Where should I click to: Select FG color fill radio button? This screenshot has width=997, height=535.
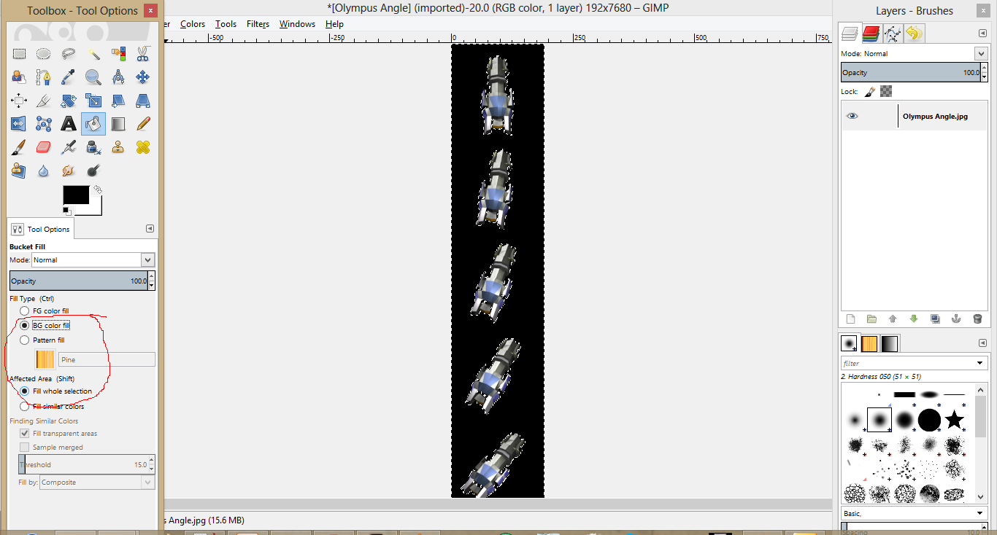click(x=25, y=311)
